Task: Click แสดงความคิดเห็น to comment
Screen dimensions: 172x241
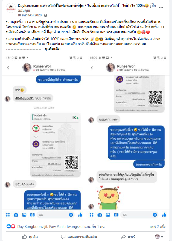Action: point(79,237)
